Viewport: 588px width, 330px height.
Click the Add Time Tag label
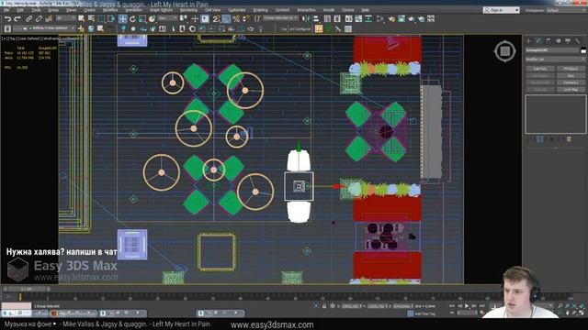(x=424, y=313)
